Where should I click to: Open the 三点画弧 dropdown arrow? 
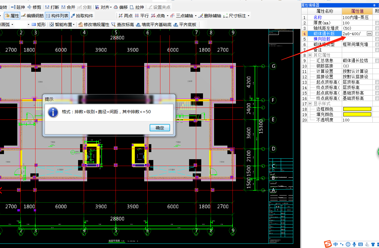[12, 25]
